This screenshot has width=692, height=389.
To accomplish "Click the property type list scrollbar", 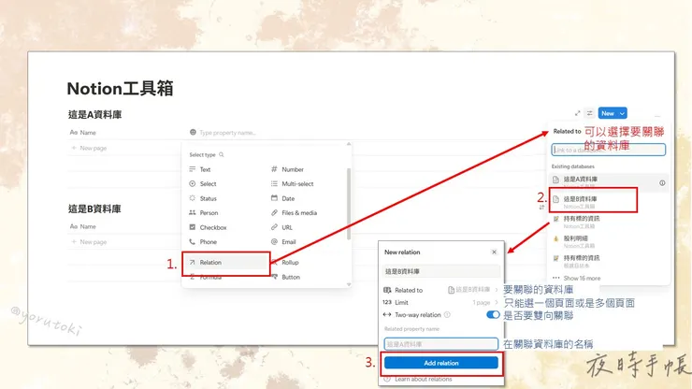I will (x=349, y=204).
